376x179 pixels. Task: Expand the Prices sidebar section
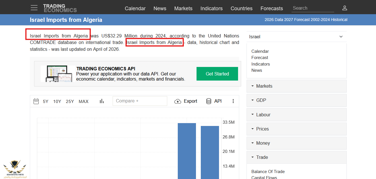pyautogui.click(x=296, y=129)
